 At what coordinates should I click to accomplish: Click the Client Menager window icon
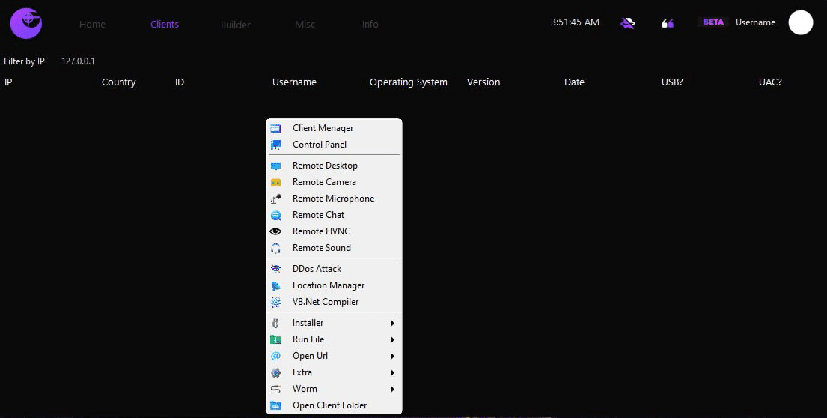276,128
